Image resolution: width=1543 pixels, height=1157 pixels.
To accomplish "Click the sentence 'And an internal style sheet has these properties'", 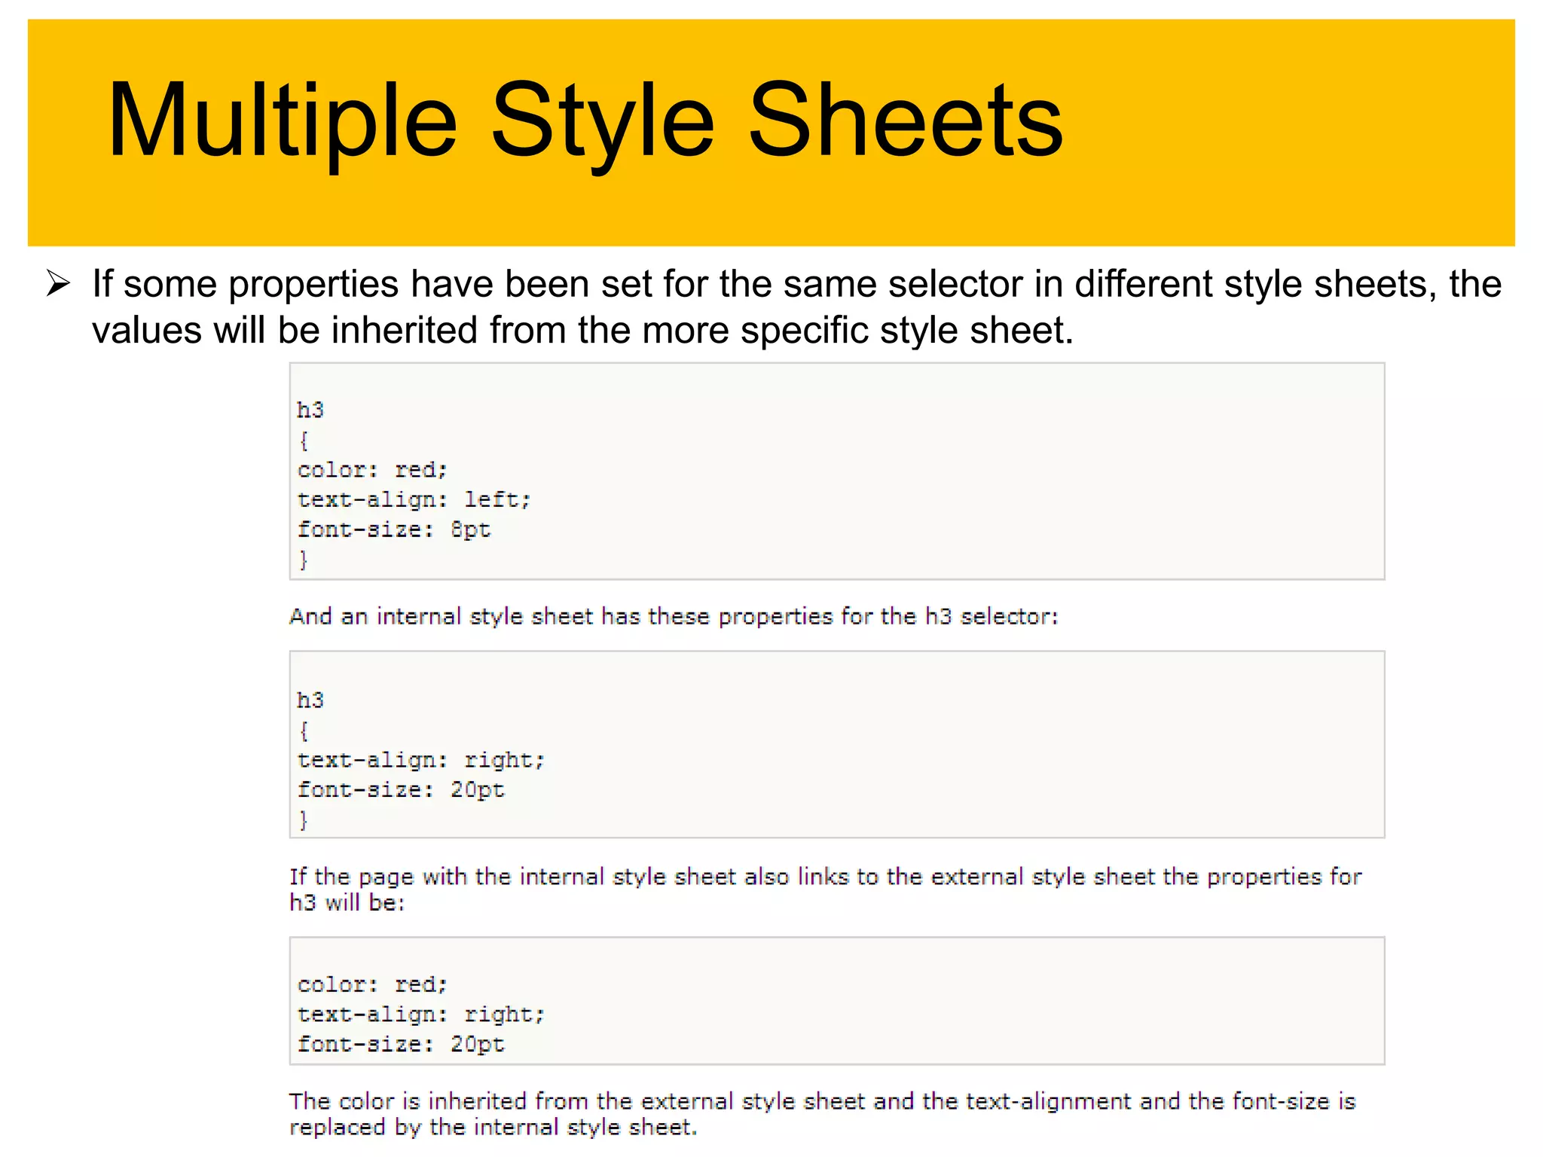I will tap(674, 616).
